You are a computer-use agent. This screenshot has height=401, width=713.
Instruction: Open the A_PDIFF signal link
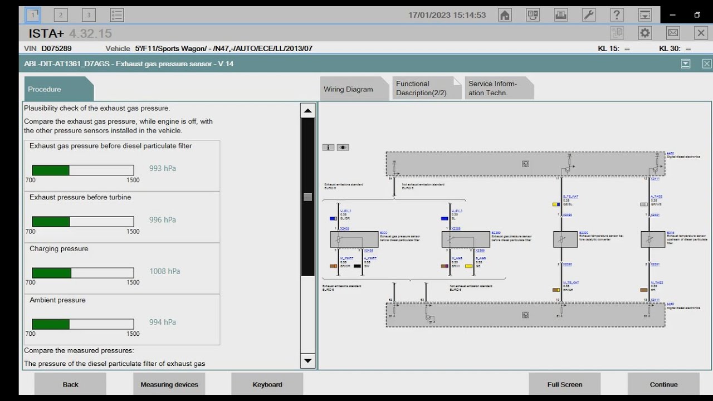[x=370, y=258]
